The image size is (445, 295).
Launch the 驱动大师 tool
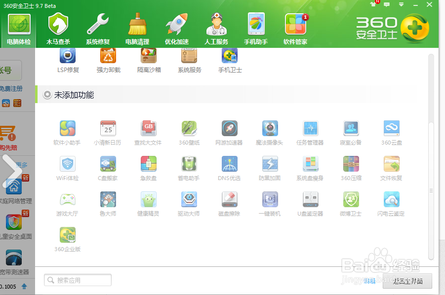pyautogui.click(x=189, y=199)
